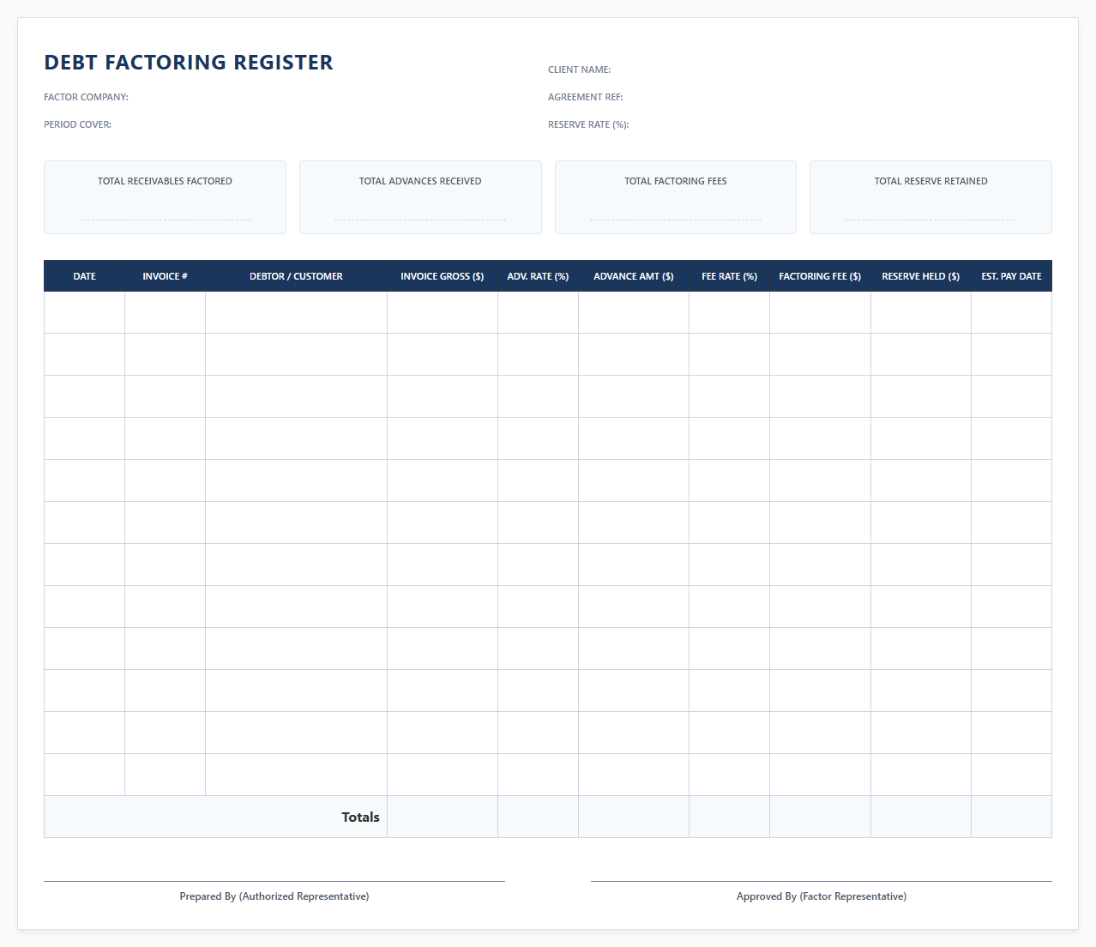
Task: Click the Factor Company field label
Action: point(86,97)
